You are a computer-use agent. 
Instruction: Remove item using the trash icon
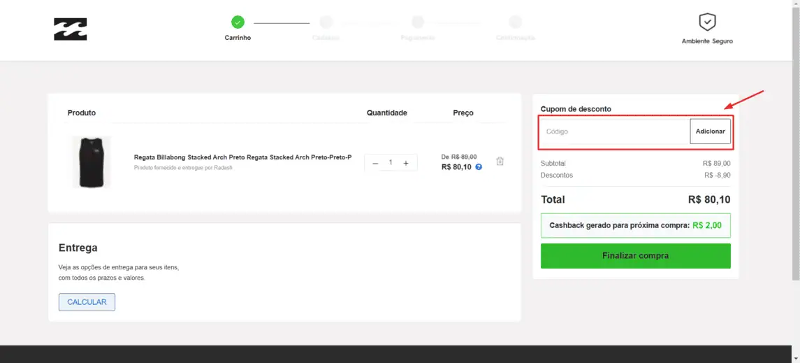pos(500,161)
